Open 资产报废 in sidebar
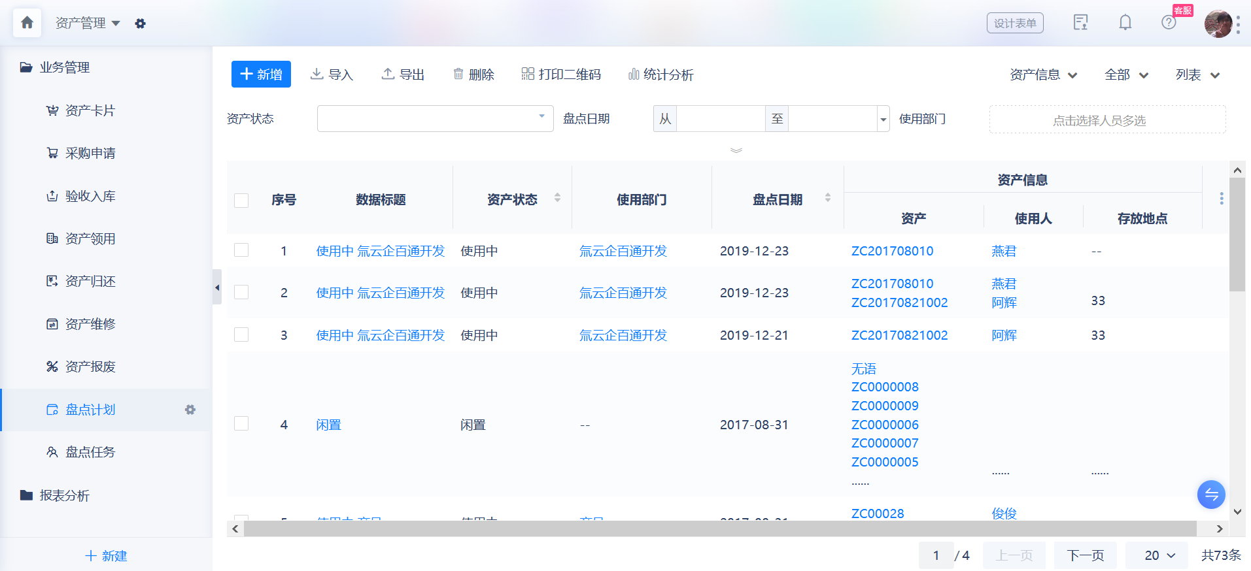The width and height of the screenshot is (1251, 571). pyautogui.click(x=90, y=367)
